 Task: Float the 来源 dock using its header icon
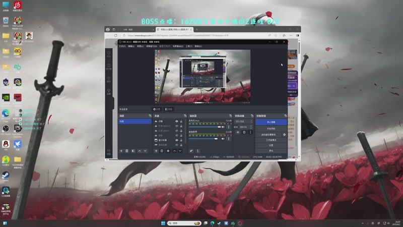tap(185, 116)
